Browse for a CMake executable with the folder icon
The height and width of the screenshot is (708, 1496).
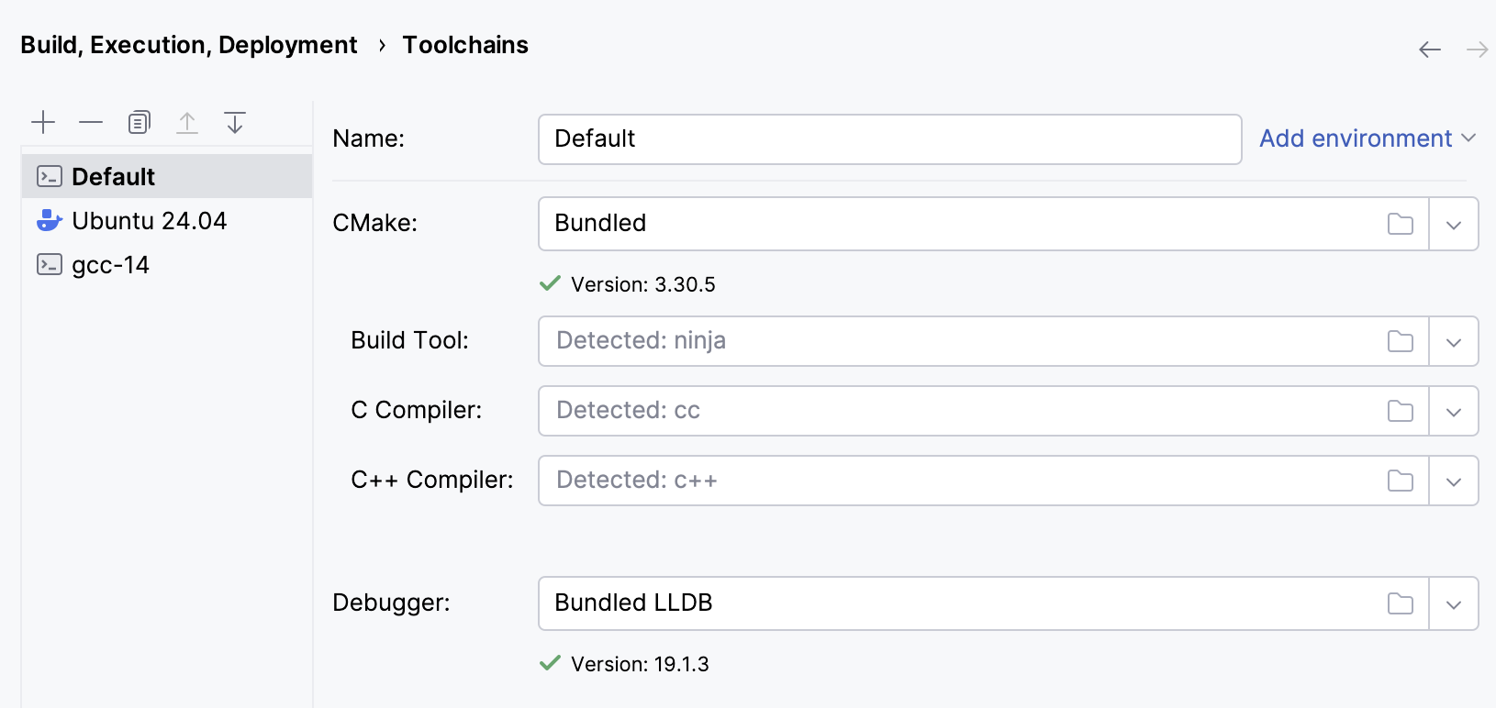1400,223
